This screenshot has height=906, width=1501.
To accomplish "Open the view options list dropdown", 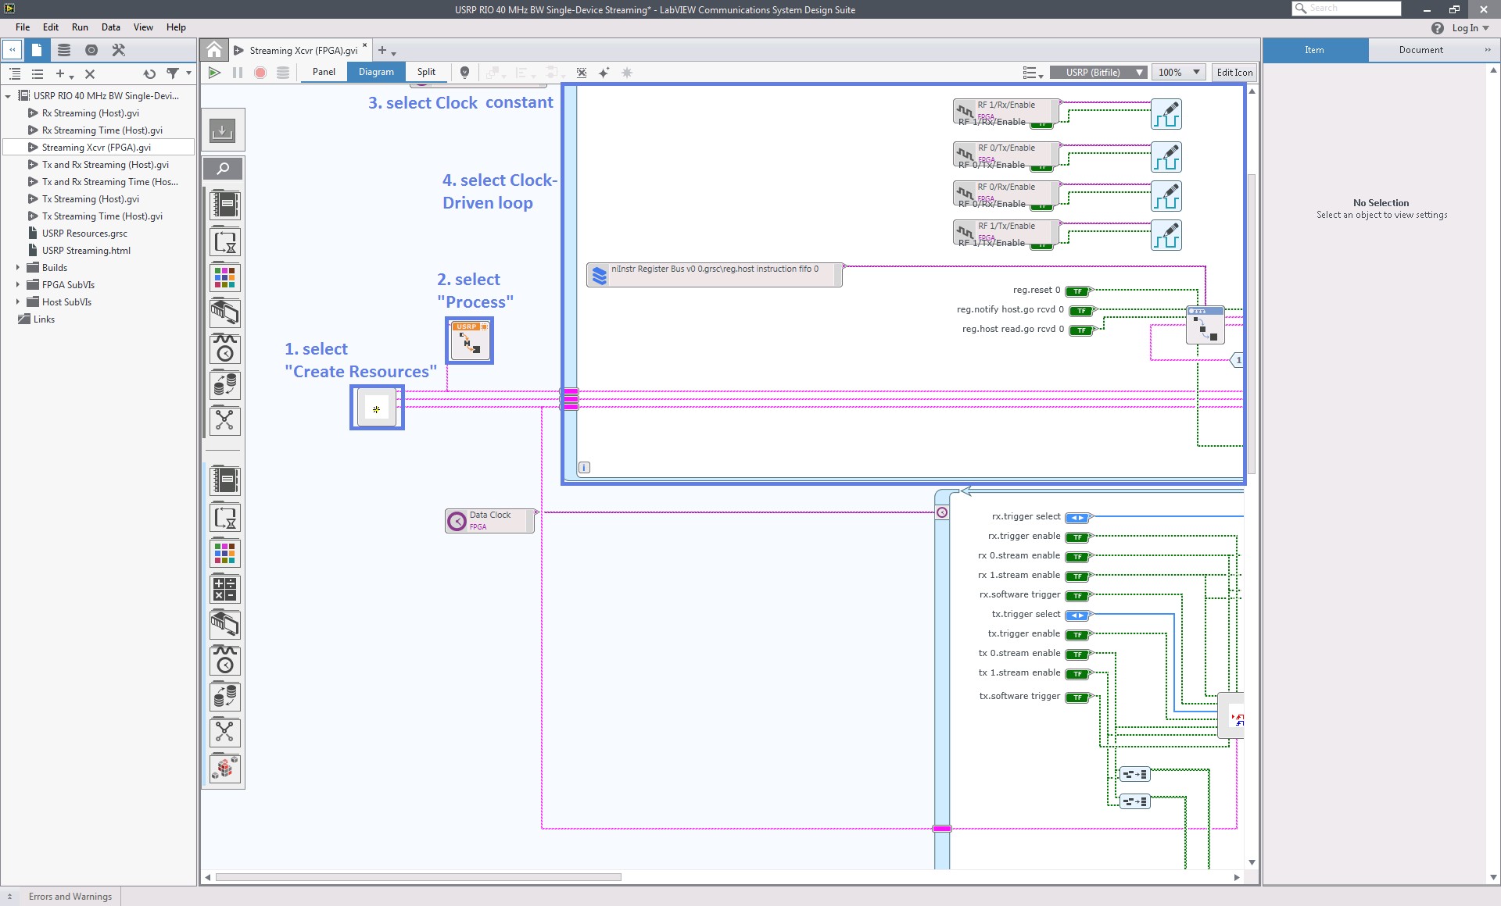I will point(1033,73).
